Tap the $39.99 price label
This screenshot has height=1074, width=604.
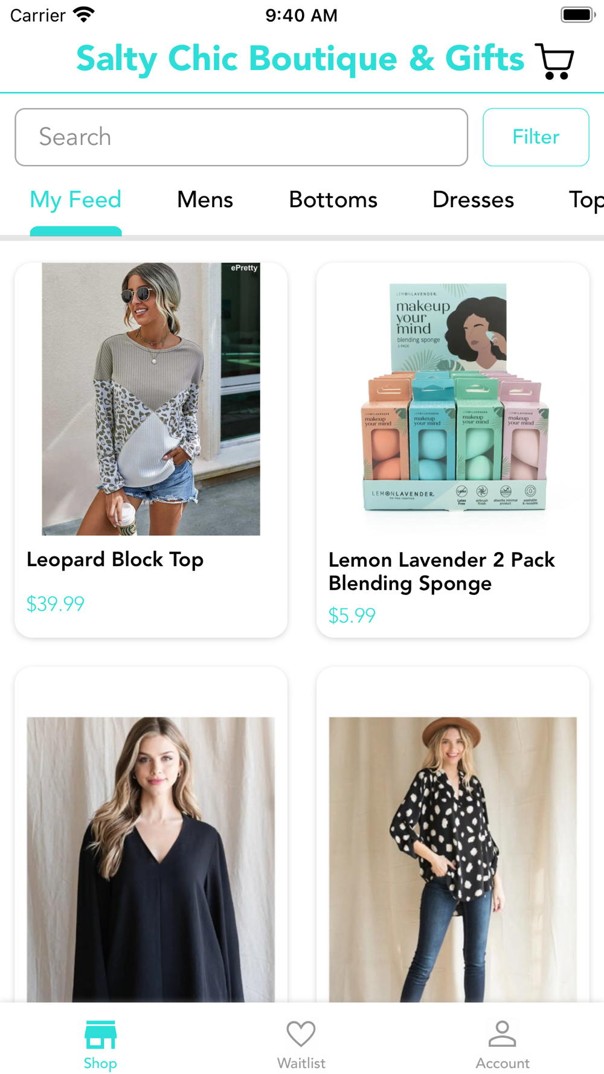coord(56,604)
